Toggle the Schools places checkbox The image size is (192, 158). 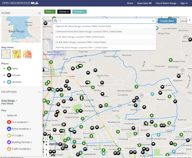4,75
